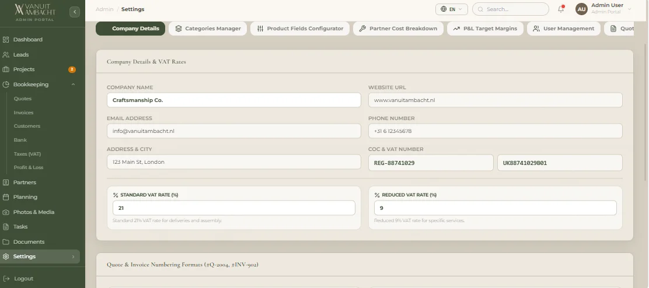Switch to Partner Cost Breakdown tab

point(398,29)
